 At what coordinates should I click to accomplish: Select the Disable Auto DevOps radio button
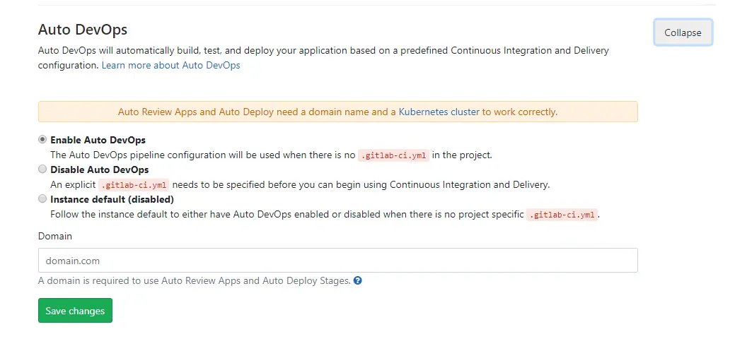point(42,169)
